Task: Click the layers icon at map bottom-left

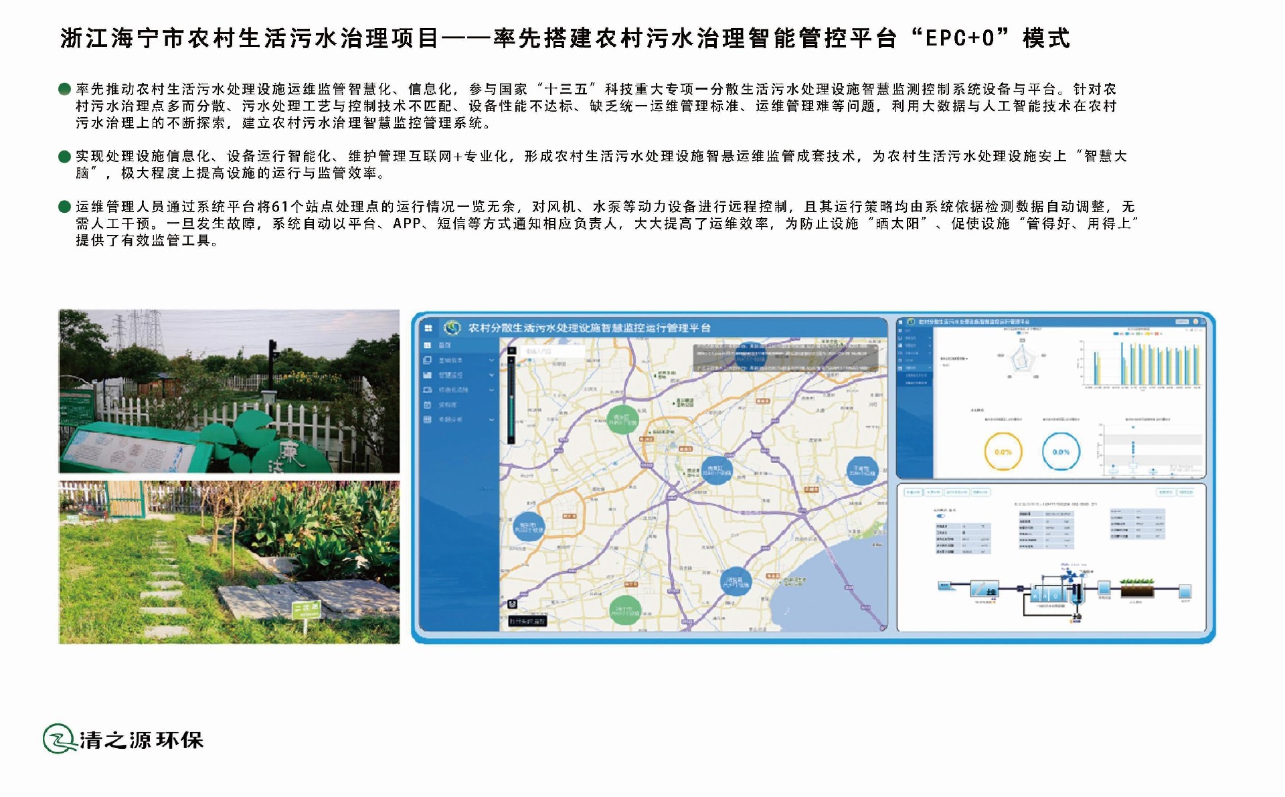Action: coord(511,604)
